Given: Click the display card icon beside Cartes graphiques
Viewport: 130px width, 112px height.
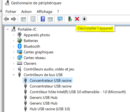Looking at the screenshot, I should (x=20, y=52).
